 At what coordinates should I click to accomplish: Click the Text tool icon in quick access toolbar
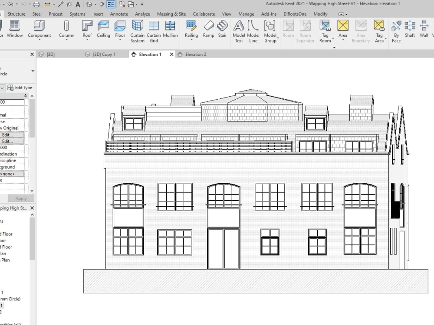pos(78,4)
